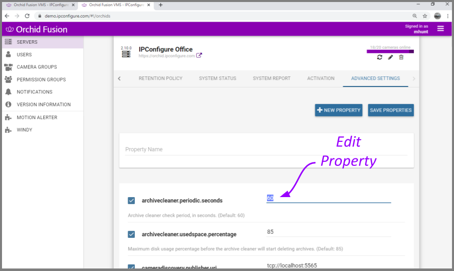Screen dimensions: 454x271
Task: Edit the IPConfigure Office server with pencil icon
Action: (x=390, y=57)
